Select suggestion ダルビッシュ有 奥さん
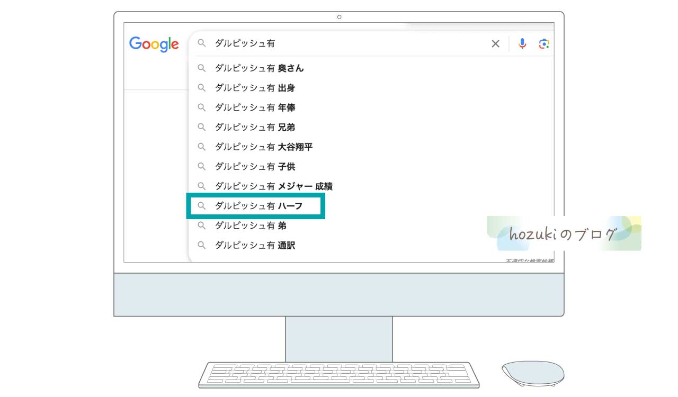The height and width of the screenshot is (397, 678). (371, 68)
